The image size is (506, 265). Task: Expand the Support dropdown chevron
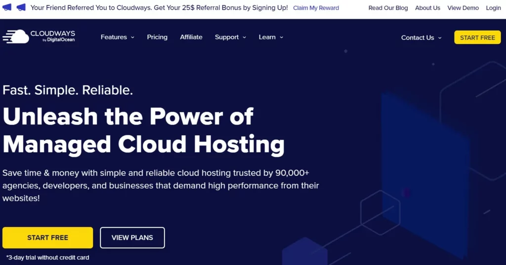pos(244,38)
